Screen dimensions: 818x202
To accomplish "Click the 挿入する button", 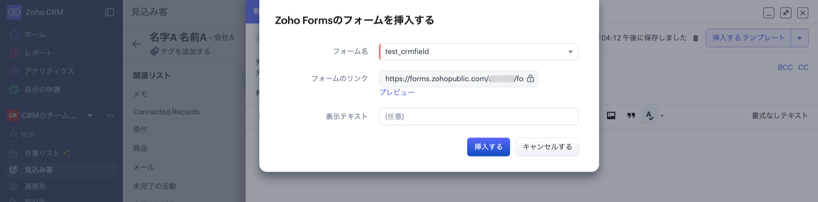I will coord(488,147).
